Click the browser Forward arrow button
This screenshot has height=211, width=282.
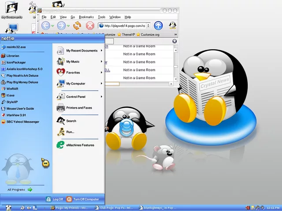coord(61,25)
